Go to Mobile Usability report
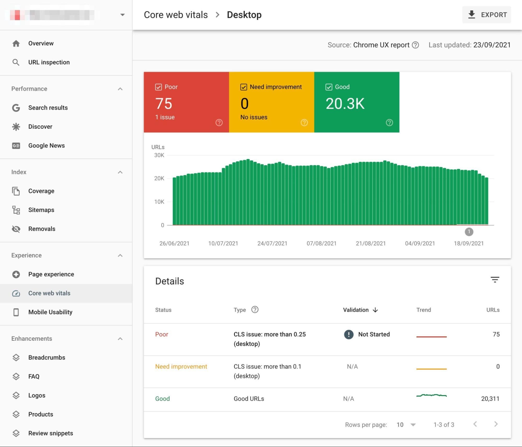Image resolution: width=522 pixels, height=447 pixels. click(50, 312)
